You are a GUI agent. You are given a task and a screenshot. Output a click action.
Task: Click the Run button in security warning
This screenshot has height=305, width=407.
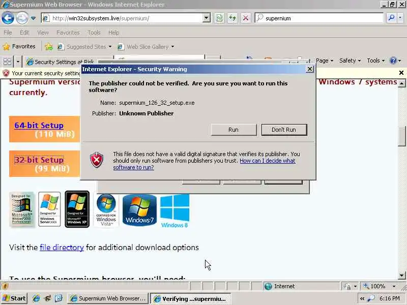[234, 130]
